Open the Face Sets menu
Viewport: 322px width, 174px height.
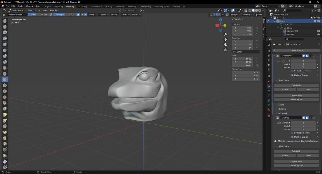coord(54,10)
